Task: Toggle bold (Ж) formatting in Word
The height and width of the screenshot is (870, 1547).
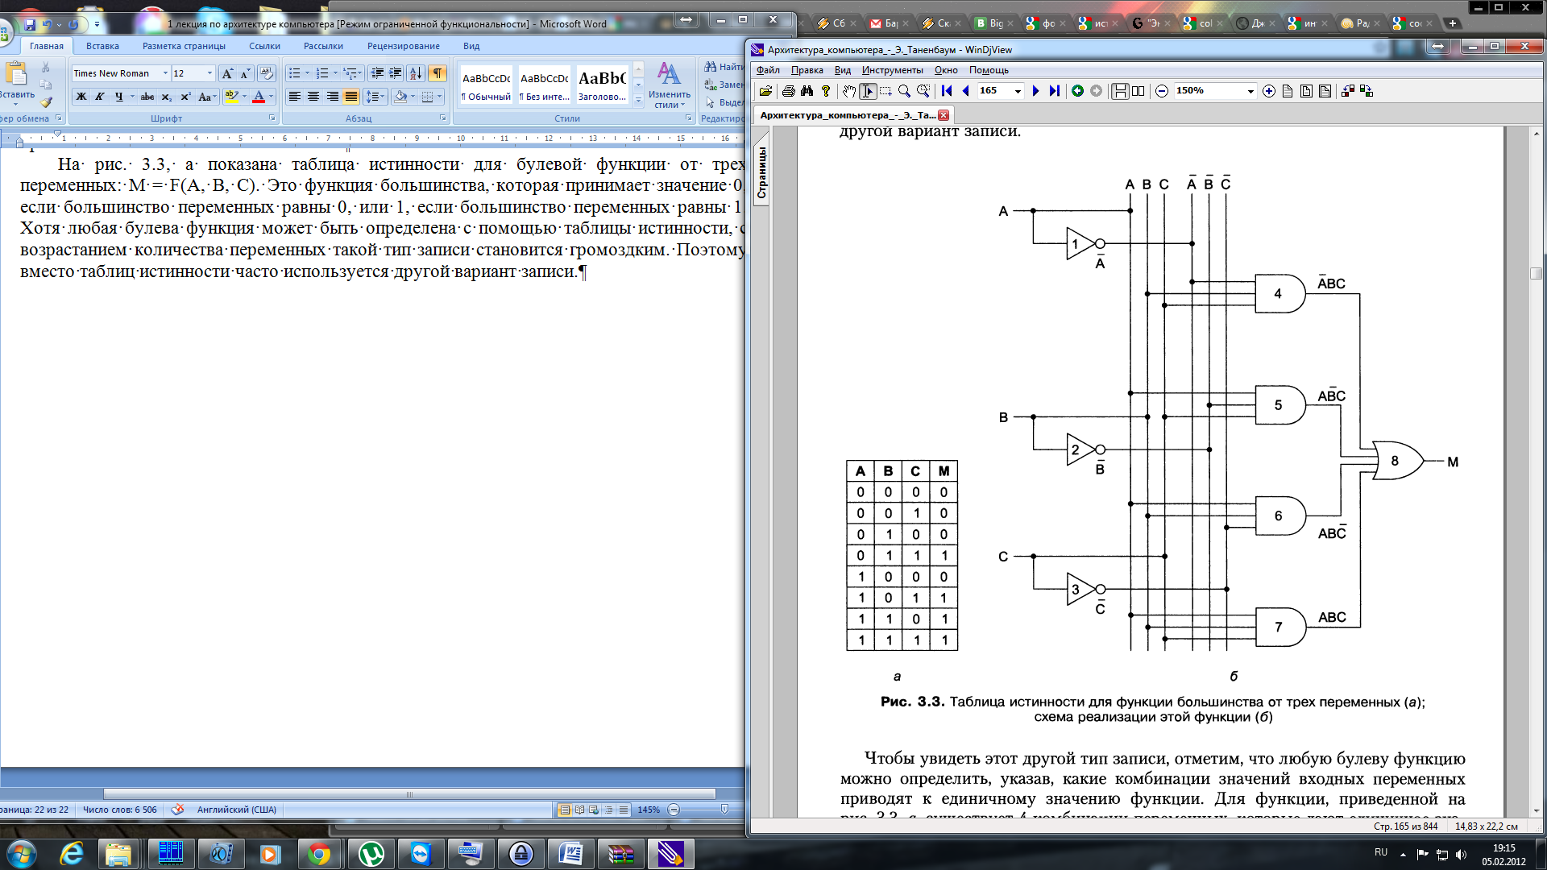Action: [81, 97]
